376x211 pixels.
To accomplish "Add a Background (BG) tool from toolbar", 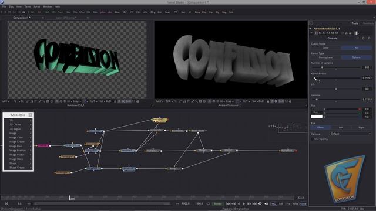I will click(47, 12).
